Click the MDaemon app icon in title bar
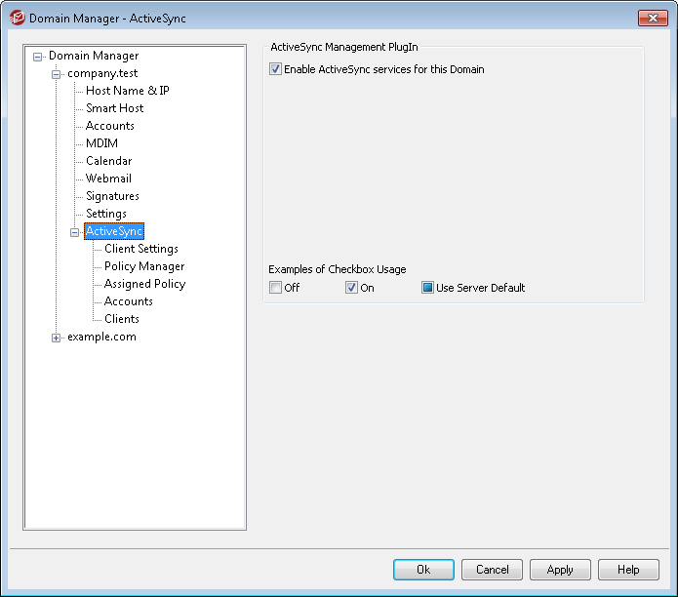The width and height of the screenshot is (678, 597). (x=18, y=19)
